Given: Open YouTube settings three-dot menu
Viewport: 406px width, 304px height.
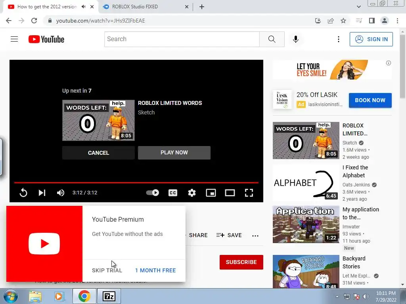Looking at the screenshot, I should [339, 39].
